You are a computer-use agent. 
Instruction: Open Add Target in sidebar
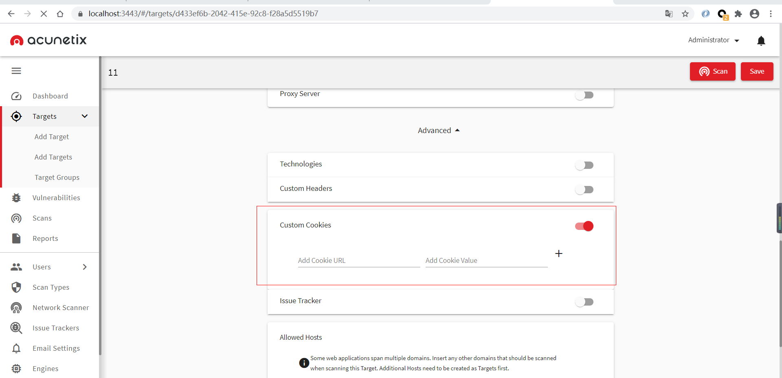click(x=52, y=137)
